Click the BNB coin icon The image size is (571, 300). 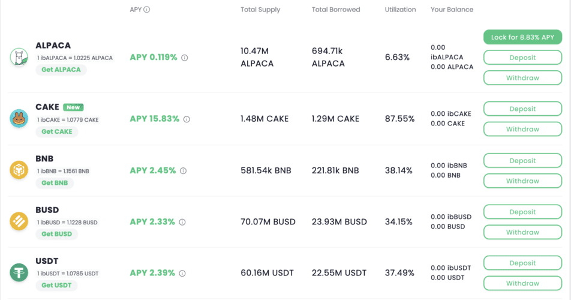(19, 170)
